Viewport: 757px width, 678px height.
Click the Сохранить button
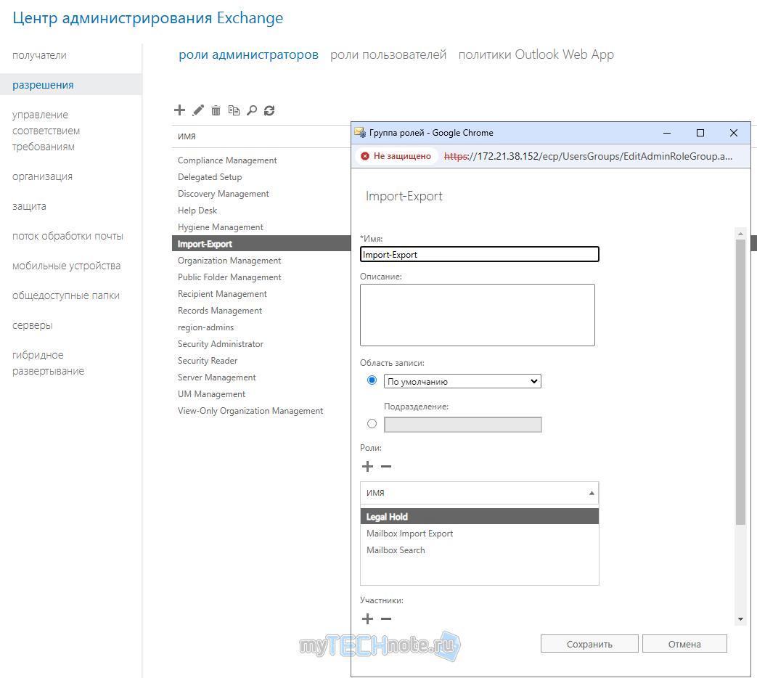pos(589,644)
